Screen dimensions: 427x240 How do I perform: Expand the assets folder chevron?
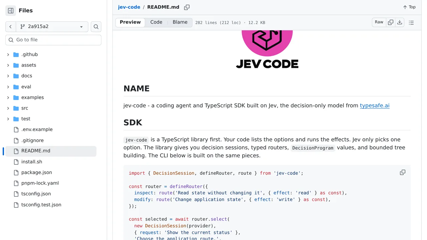[x=8, y=65]
